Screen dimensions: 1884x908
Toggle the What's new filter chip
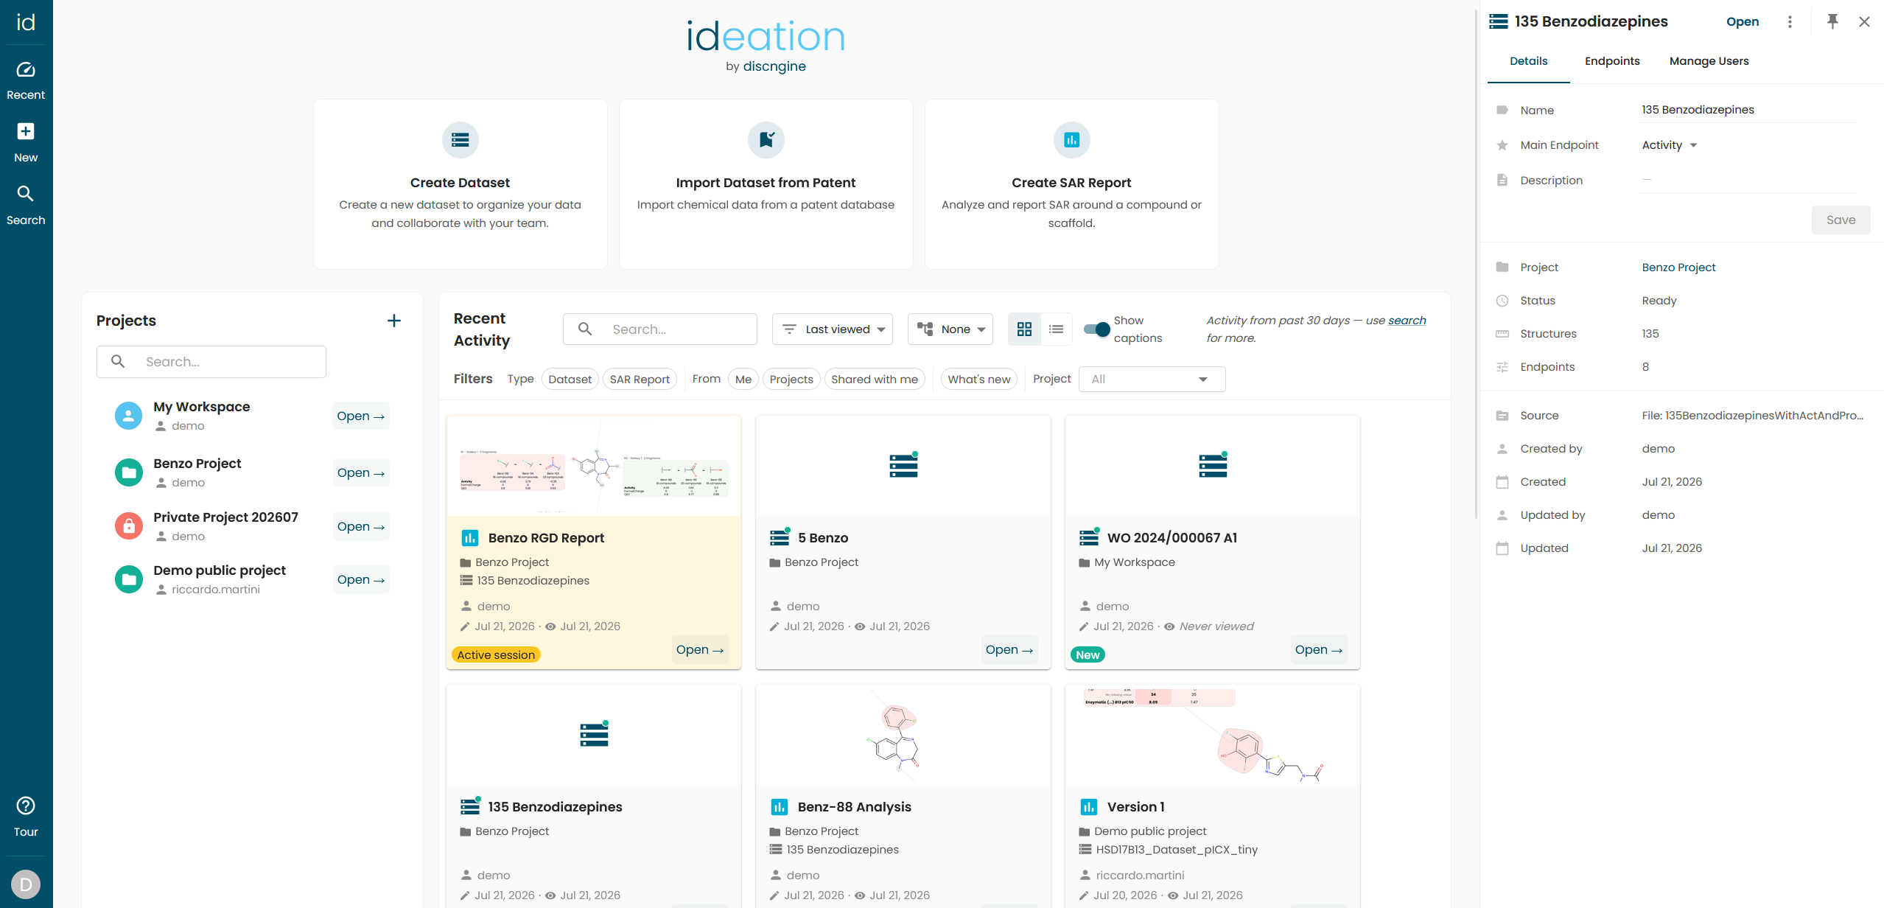[978, 379]
